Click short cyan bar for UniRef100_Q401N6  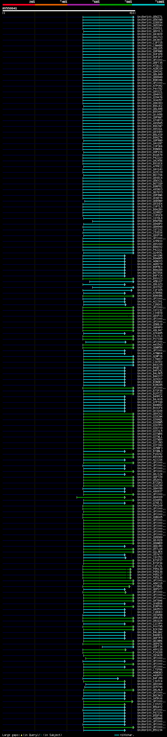coord(104,255)
